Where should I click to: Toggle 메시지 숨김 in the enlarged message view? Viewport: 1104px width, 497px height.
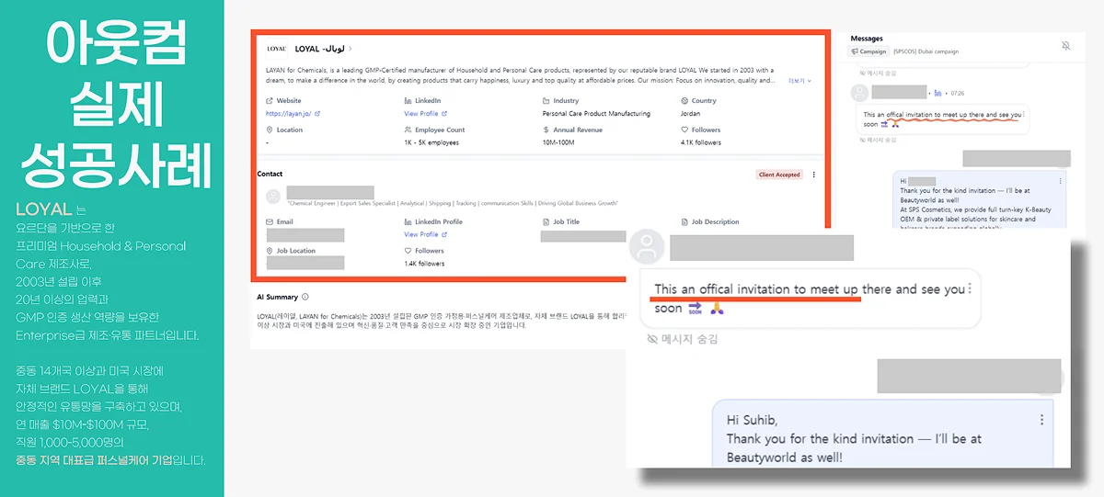coord(683,339)
